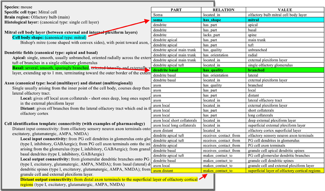Select the green-highlighted dendrite basal table cell
The width and height of the screenshot is (325, 191).
(x=176, y=70)
